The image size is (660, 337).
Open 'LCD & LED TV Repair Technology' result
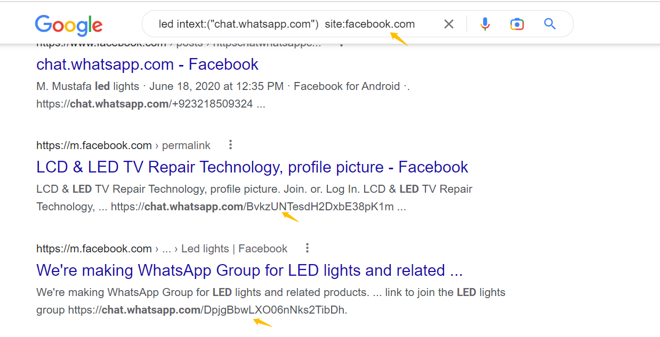click(252, 167)
